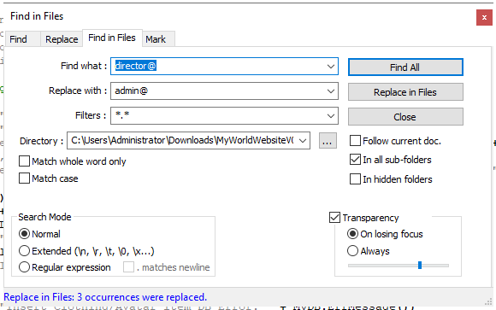Expand the Directory dropdown arrow

(x=303, y=141)
